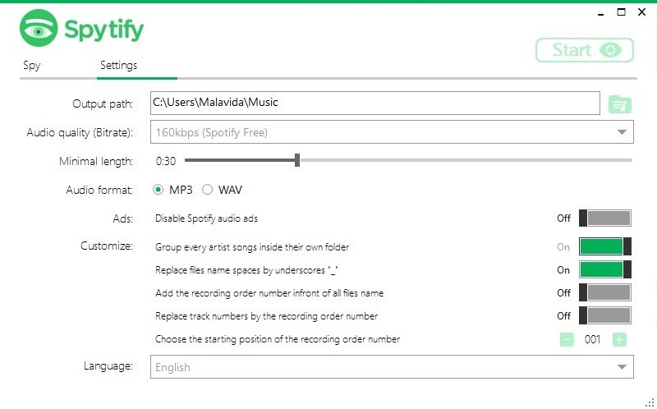Click the 'Ads:' label

coord(122,218)
